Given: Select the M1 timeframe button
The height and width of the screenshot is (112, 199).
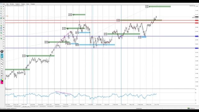Looking at the screenshot, I should click(3, 32).
